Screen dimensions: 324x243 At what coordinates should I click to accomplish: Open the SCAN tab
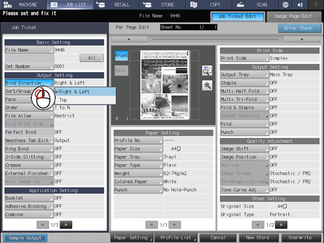click(x=256, y=4)
